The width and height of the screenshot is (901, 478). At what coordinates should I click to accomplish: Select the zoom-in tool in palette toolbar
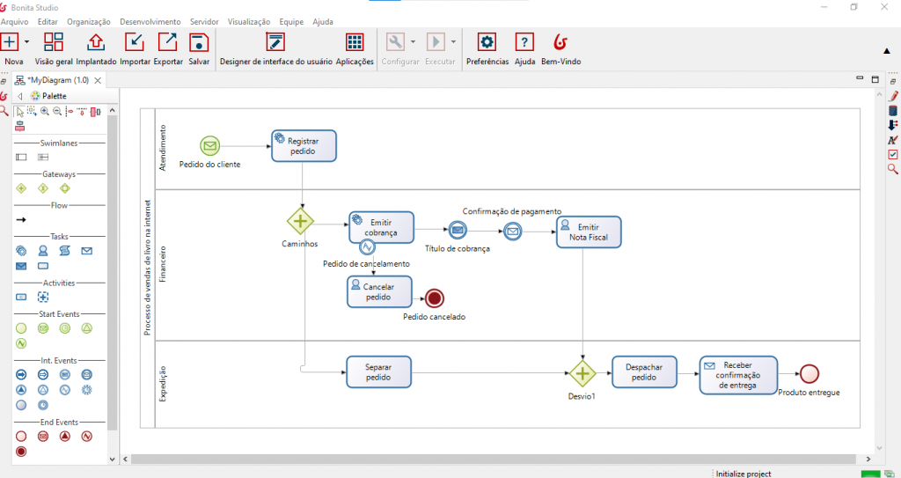pos(45,112)
